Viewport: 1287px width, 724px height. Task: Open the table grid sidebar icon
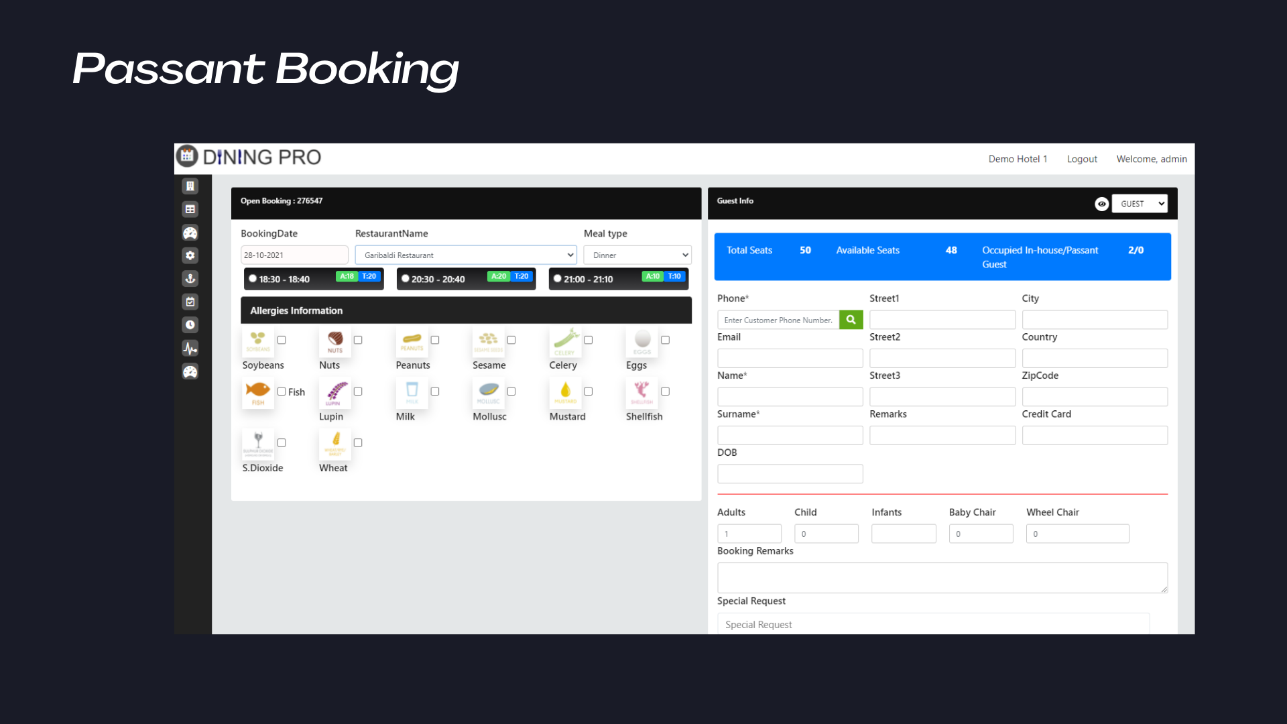click(190, 210)
